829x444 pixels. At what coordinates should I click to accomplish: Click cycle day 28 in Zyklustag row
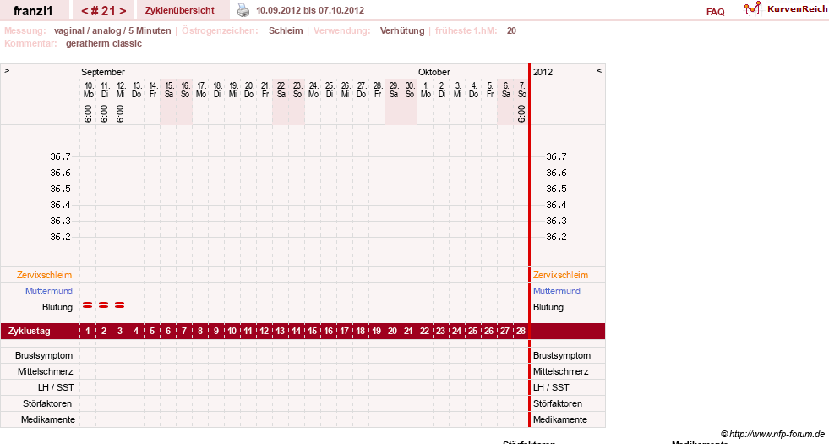click(521, 331)
